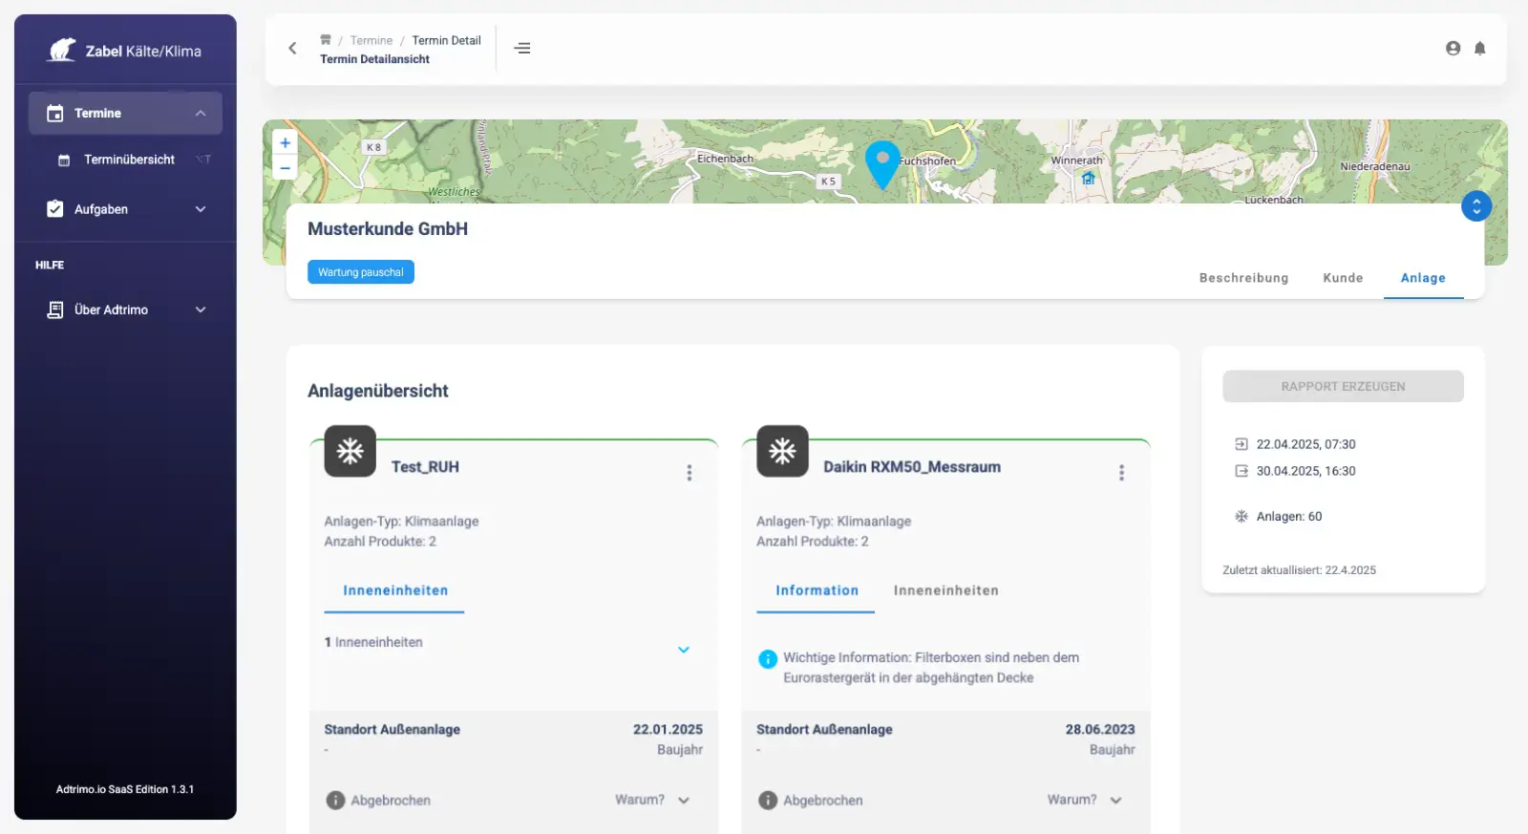Viewport: 1528px width, 834px height.
Task: Open Inneneinheiten tab in Daikin card
Action: pos(946,590)
